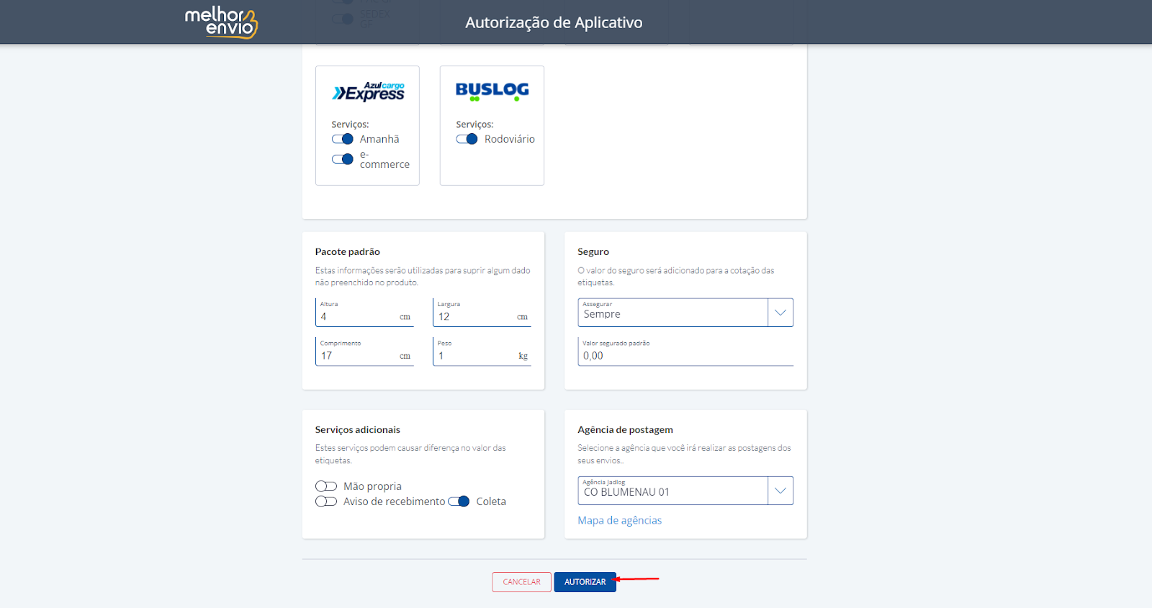Toggle the Amanhã service switch
This screenshot has width=1152, height=608.
pos(343,139)
